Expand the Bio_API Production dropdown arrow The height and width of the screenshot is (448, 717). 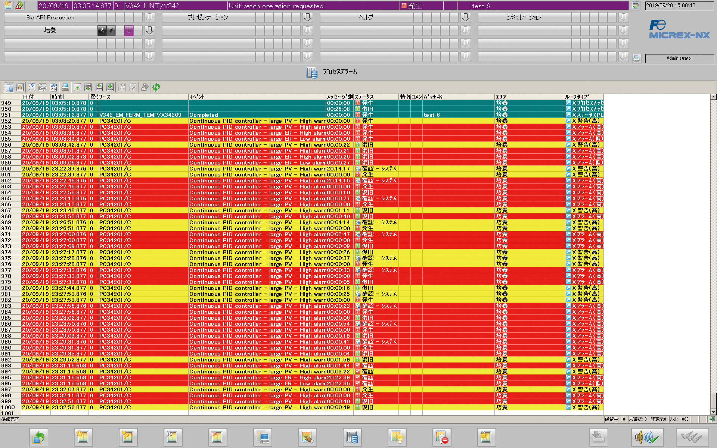pyautogui.click(x=150, y=17)
